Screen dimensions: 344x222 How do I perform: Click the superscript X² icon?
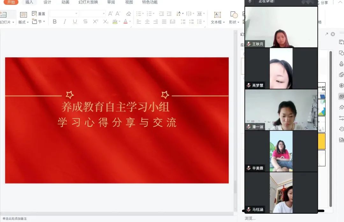point(95,22)
